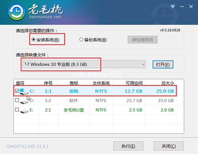Check the E: drive checkbox

click(17, 110)
